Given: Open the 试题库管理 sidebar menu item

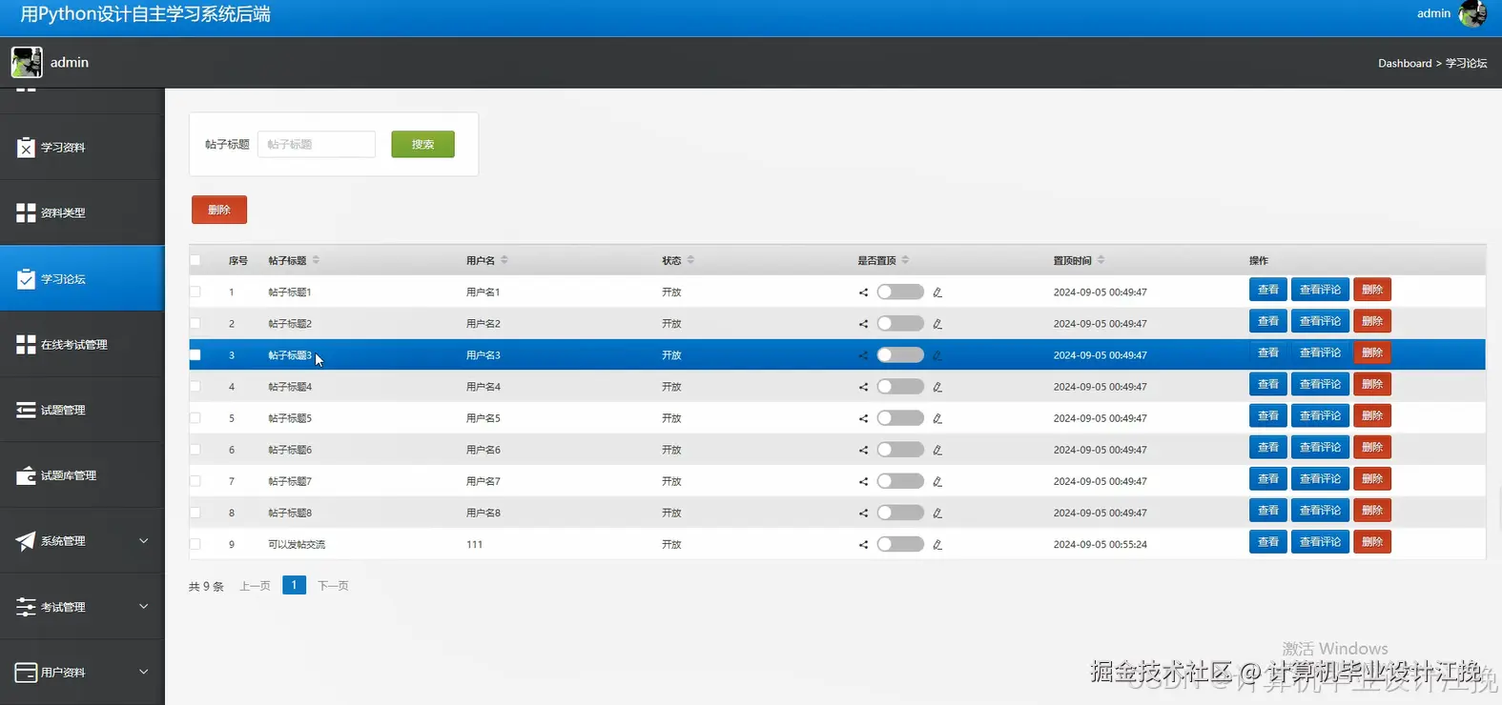Looking at the screenshot, I should [x=82, y=475].
